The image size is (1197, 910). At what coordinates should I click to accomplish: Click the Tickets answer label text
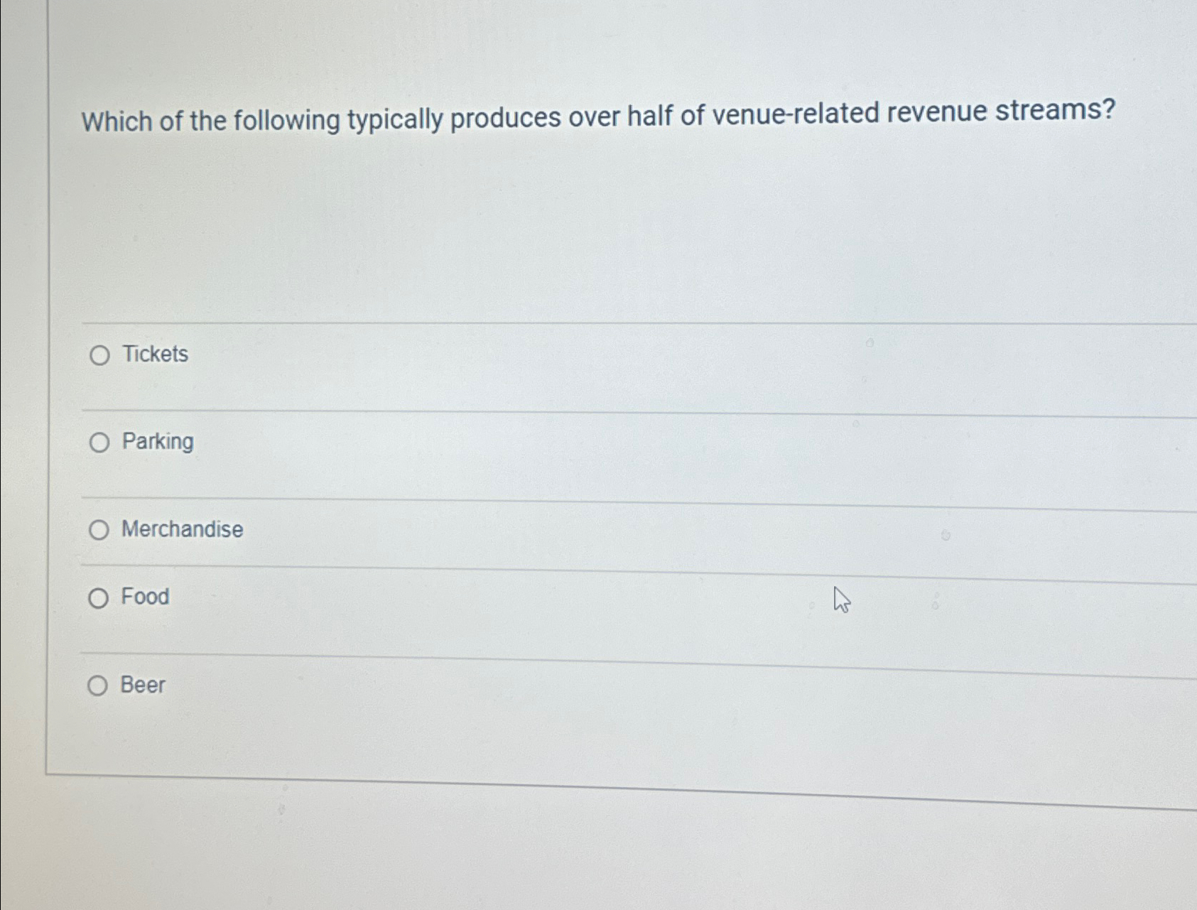click(x=156, y=354)
